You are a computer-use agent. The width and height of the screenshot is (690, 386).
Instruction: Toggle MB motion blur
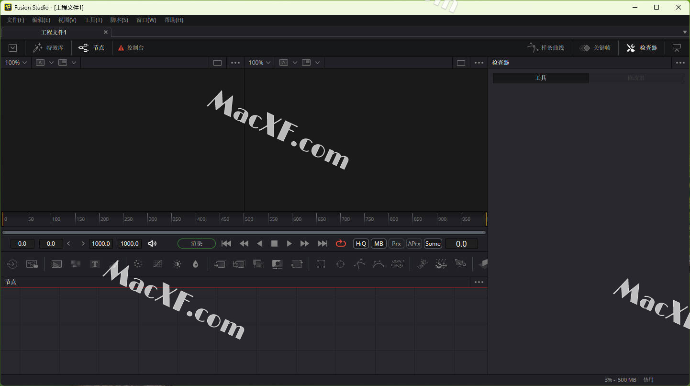tap(379, 244)
